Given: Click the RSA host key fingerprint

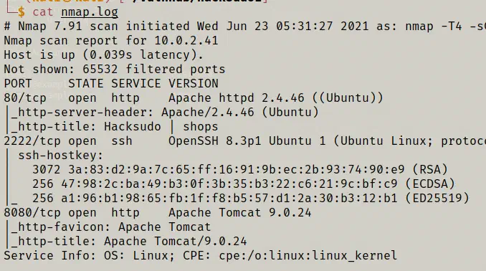Looking at the screenshot, I should pyautogui.click(x=236, y=170).
